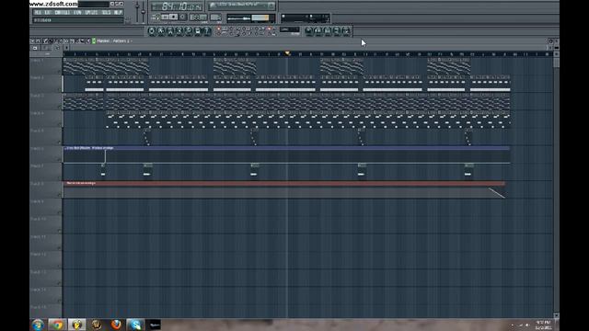Open the EDIT menu
589x331 pixels.
(47, 12)
